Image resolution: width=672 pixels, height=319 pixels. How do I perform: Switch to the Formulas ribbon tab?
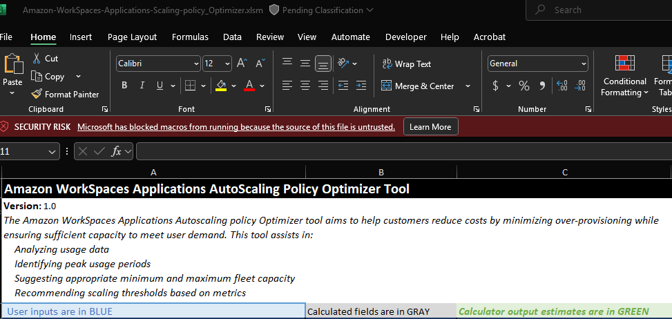190,37
